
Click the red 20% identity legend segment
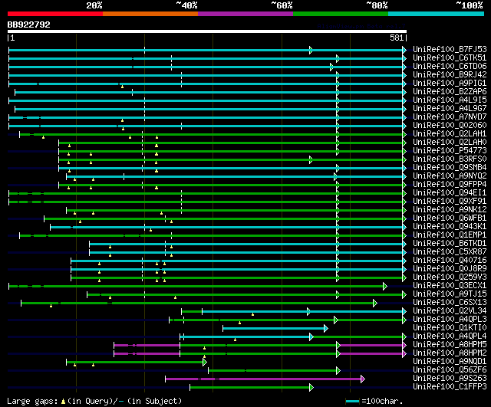(55, 14)
